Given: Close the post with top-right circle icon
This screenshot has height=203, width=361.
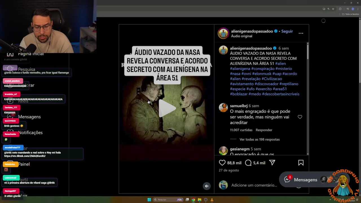Looking at the screenshot, I should pos(323,21).
